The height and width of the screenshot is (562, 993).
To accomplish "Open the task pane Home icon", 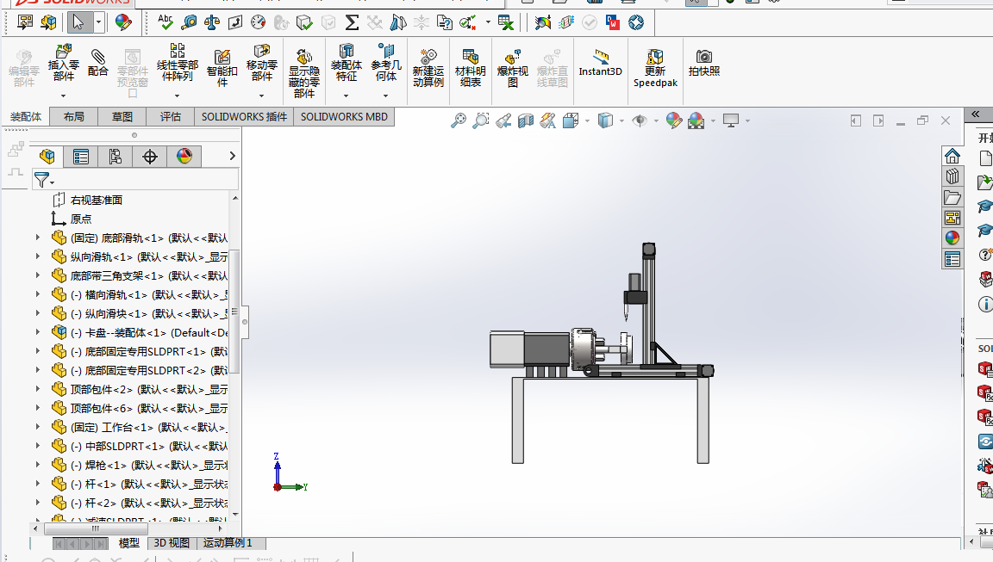I will pyautogui.click(x=952, y=156).
